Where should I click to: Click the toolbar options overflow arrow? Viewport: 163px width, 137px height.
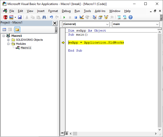161,17
